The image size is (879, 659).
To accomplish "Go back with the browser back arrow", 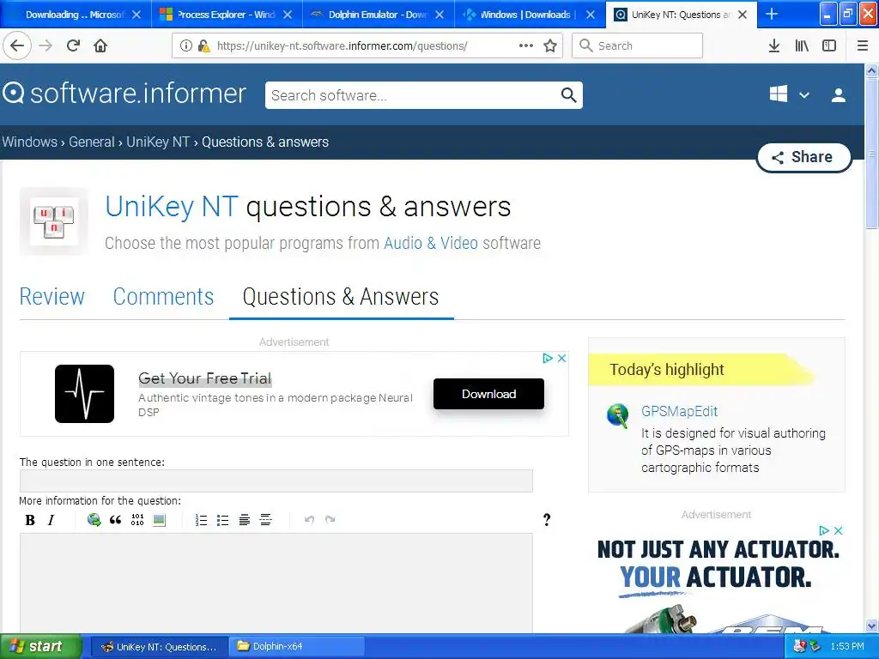I will [x=17, y=46].
